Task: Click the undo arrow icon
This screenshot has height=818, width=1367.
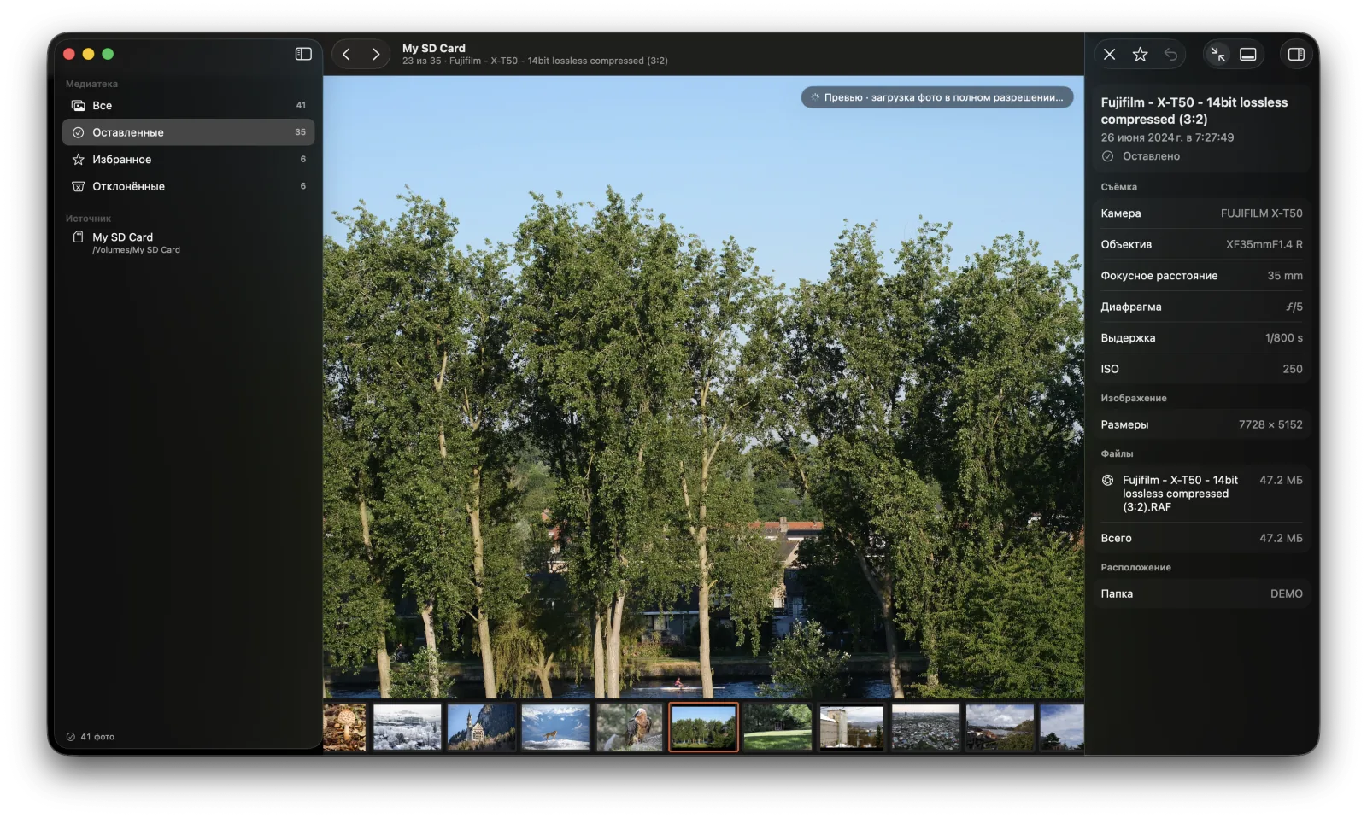Action: click(1170, 55)
